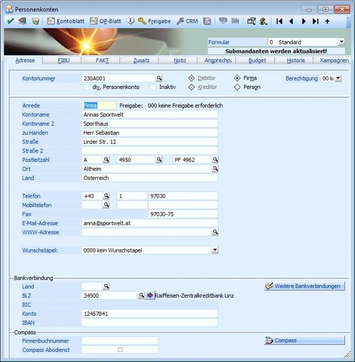Click the Freigabe key icon
355x362 pixels.
click(x=142, y=21)
